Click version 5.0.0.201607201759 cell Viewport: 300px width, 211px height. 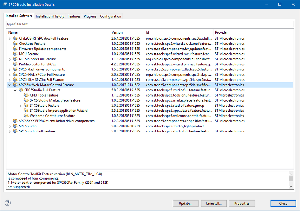(126, 126)
